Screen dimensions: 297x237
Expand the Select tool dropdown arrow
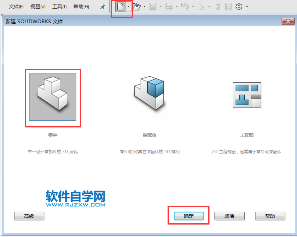click(209, 7)
